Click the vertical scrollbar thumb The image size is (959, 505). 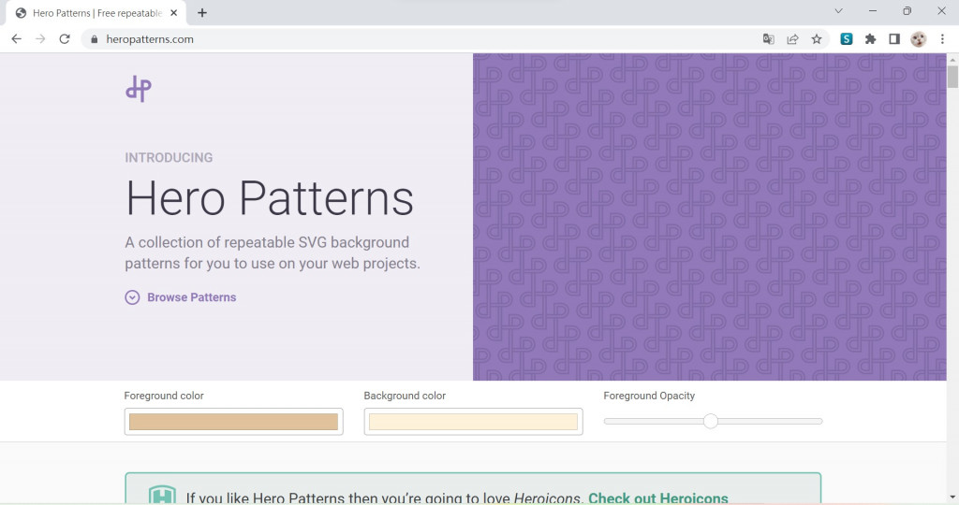point(952,77)
